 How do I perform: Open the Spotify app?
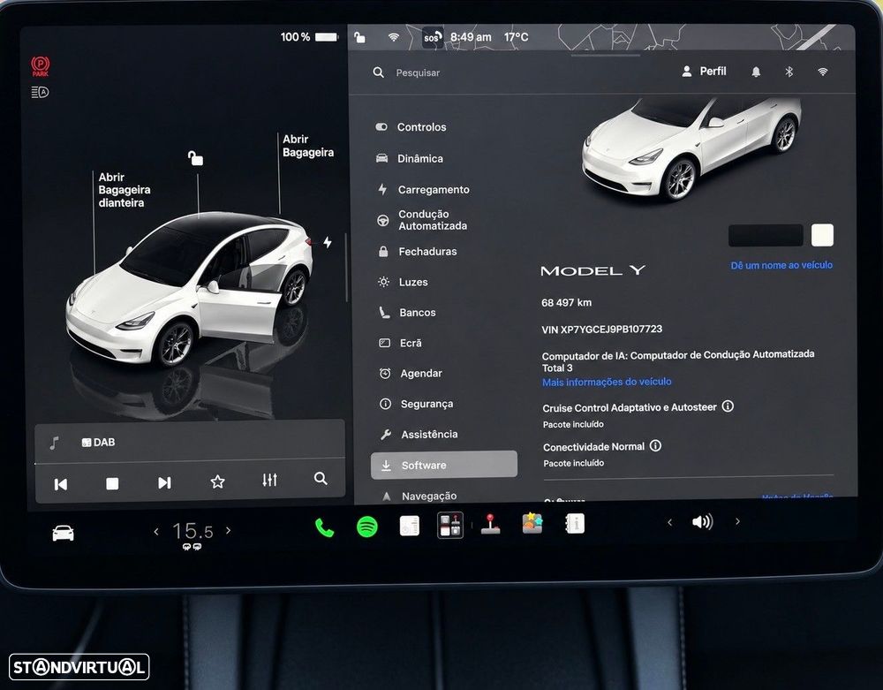click(367, 527)
